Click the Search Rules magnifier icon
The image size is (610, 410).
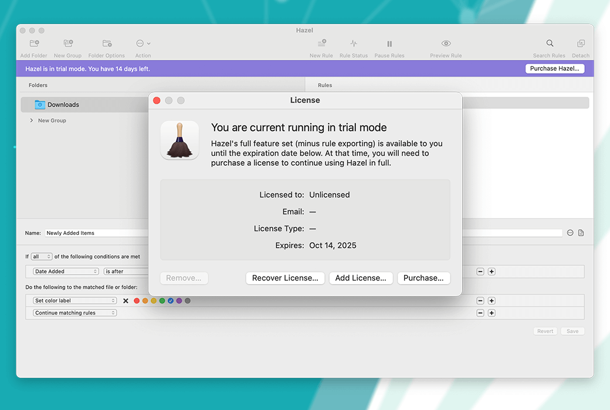tap(550, 44)
